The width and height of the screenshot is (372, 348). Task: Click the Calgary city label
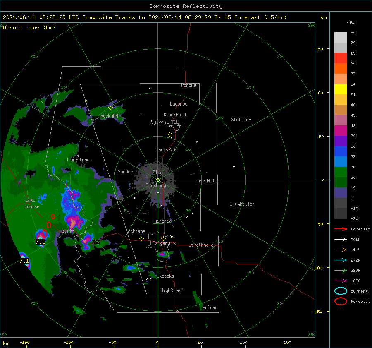point(161,243)
